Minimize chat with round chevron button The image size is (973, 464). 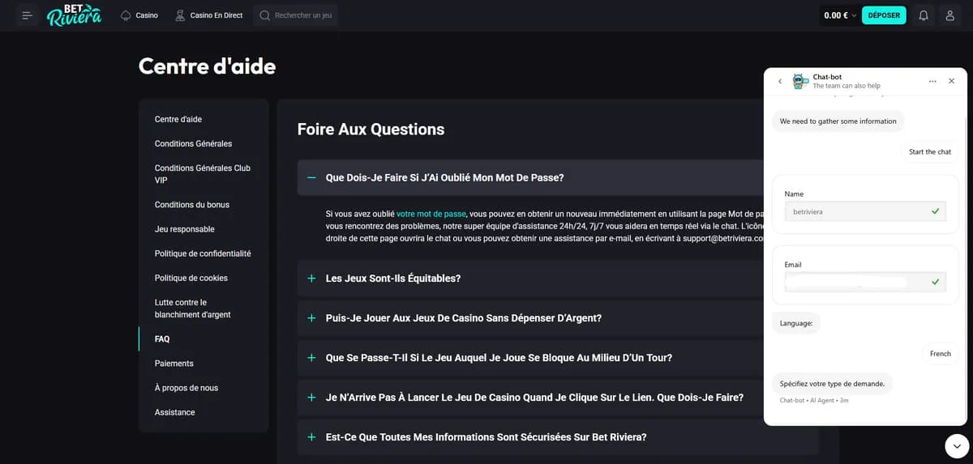point(957,445)
